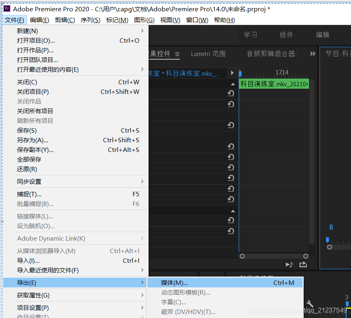
Task: Open the 帮助(H) menu
Action: point(224,20)
